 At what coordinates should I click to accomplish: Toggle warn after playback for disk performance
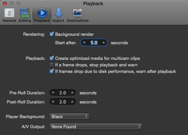(52, 71)
